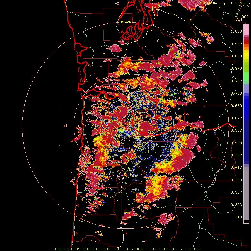Click the 0.893 legend value
Screen dimensions: 251x251
click(x=236, y=56)
